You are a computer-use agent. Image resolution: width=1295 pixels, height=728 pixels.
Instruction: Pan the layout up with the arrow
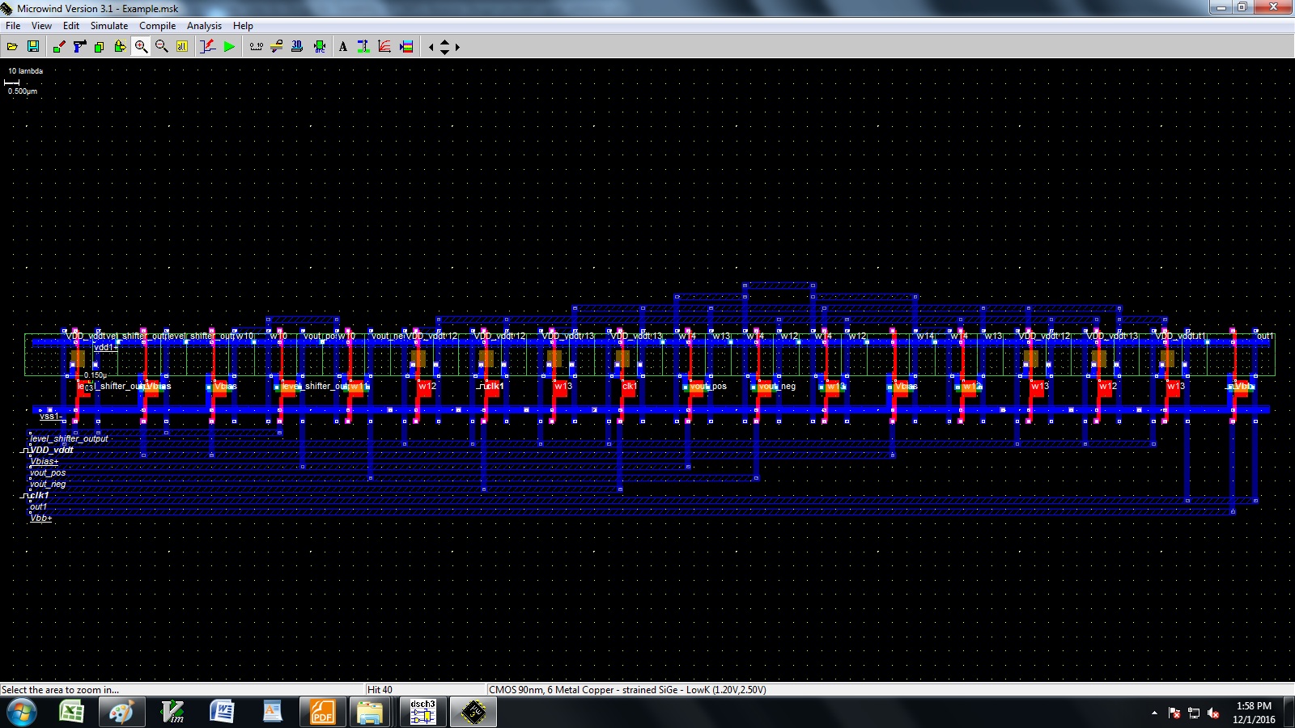pyautogui.click(x=444, y=43)
